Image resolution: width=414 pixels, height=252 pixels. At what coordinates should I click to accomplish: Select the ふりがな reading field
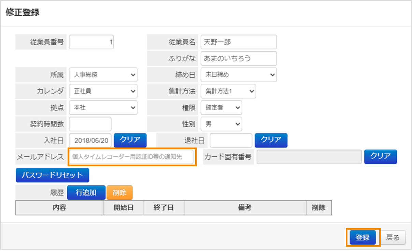click(x=238, y=58)
